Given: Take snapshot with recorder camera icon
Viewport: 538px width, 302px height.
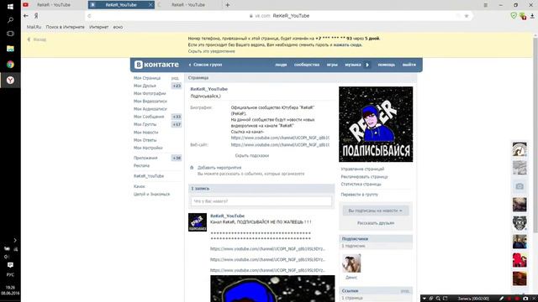Looking at the screenshot, I should pyautogui.click(x=525, y=299).
